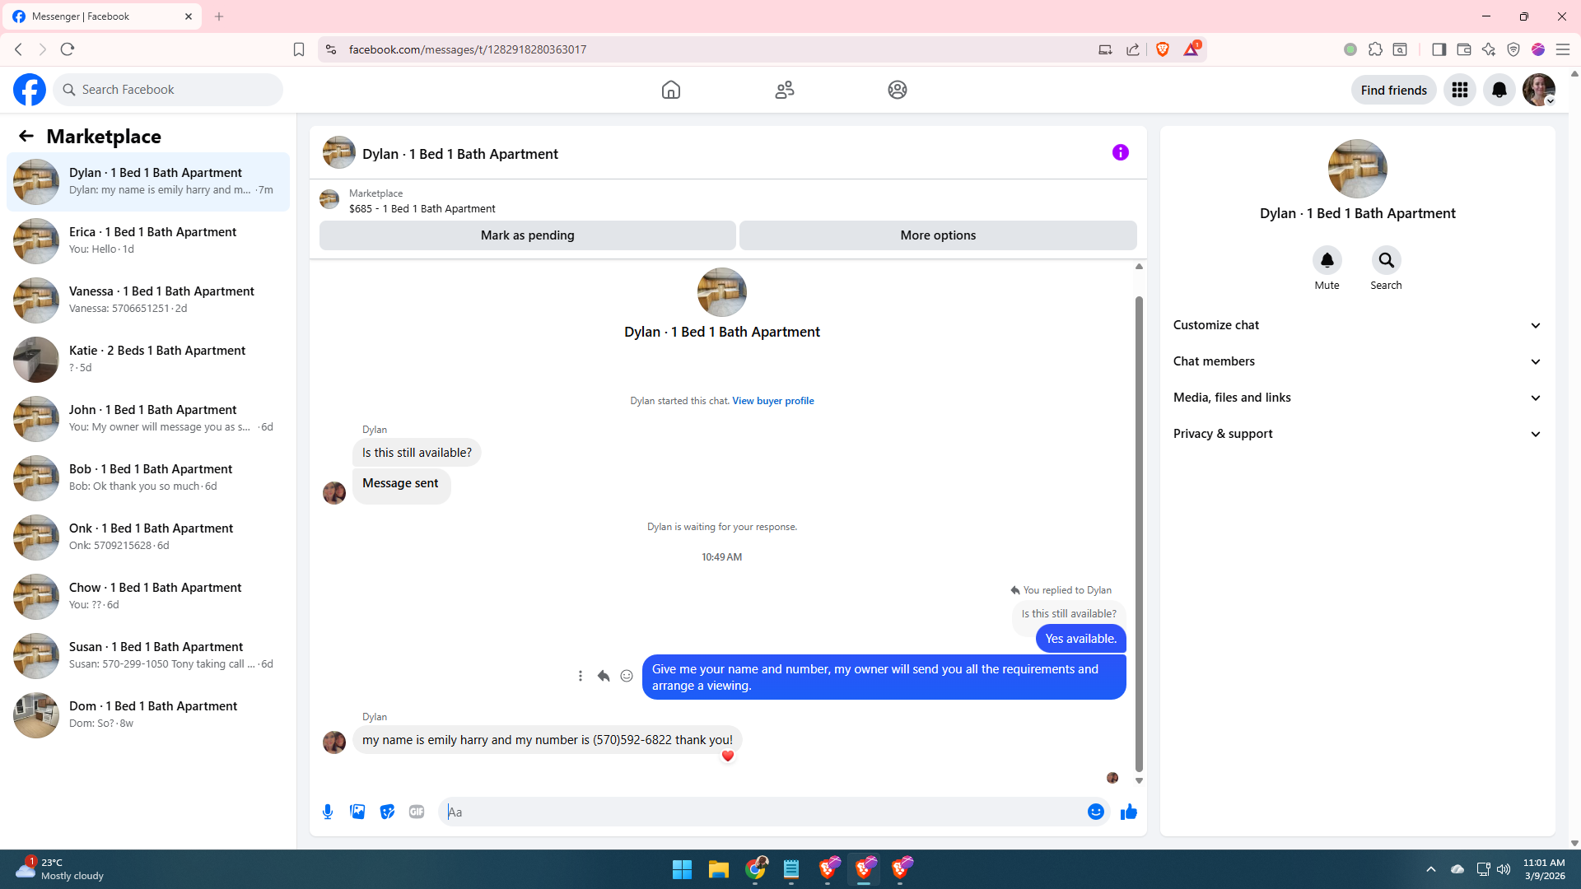Bookmark this page

coord(299,49)
